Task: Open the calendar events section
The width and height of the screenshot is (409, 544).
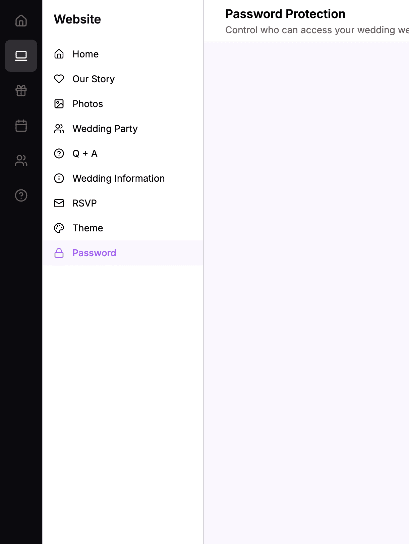Action: coord(21,126)
